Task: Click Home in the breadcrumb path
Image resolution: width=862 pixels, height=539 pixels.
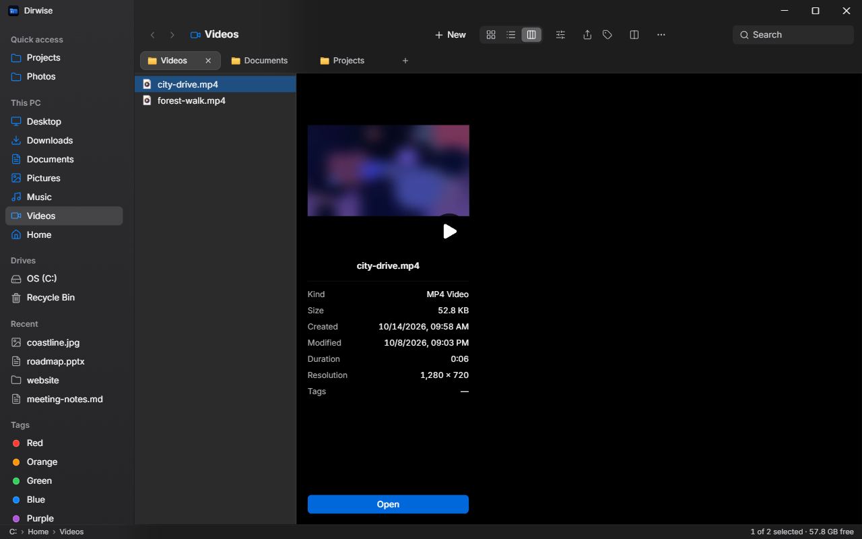Action: click(x=38, y=532)
